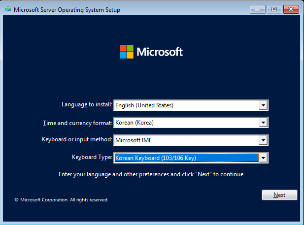Expand the Time and currency format dropdown arrow
Viewport: 304px width, 225px height.
pos(263,123)
